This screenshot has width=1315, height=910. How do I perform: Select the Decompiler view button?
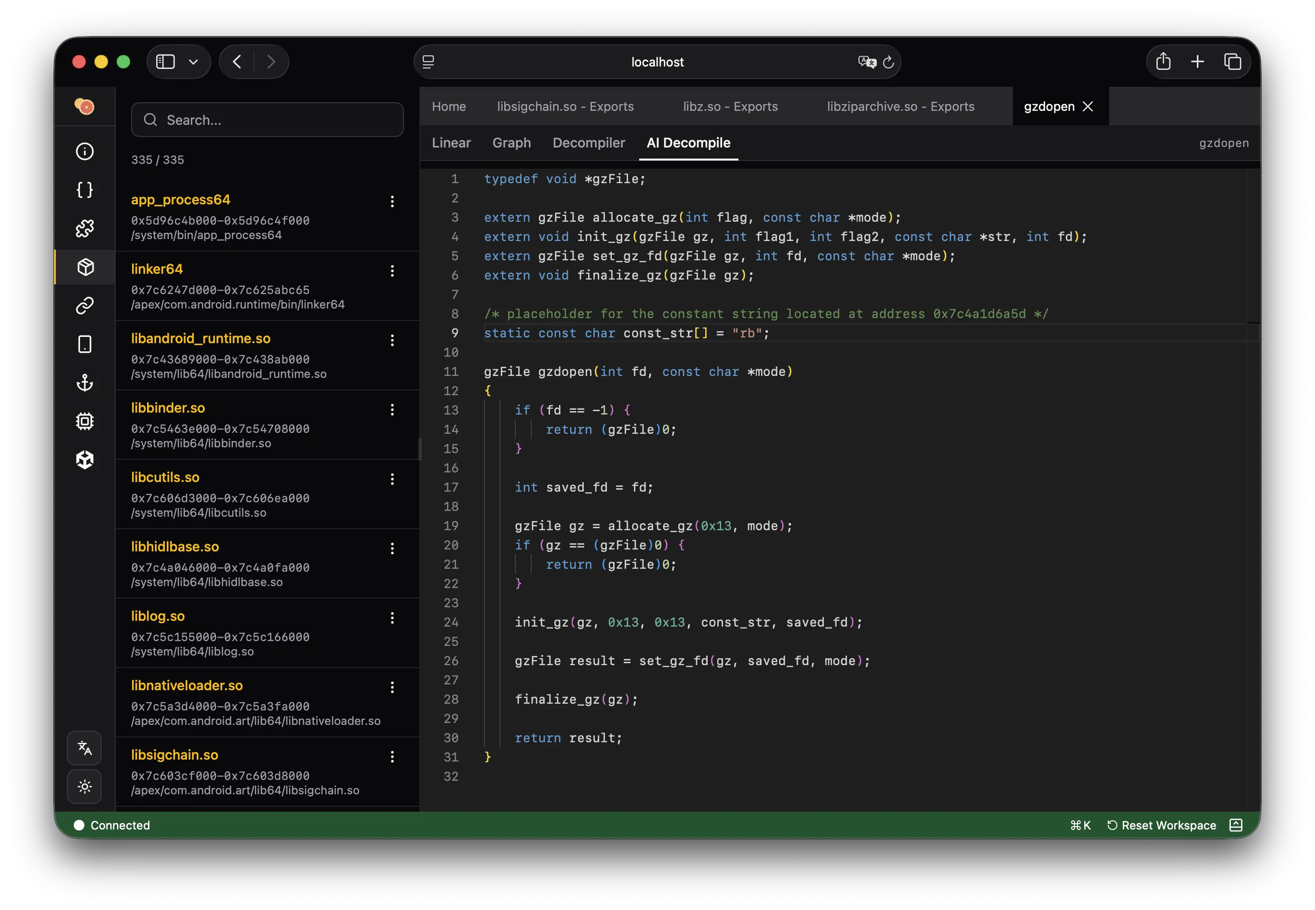click(x=589, y=143)
